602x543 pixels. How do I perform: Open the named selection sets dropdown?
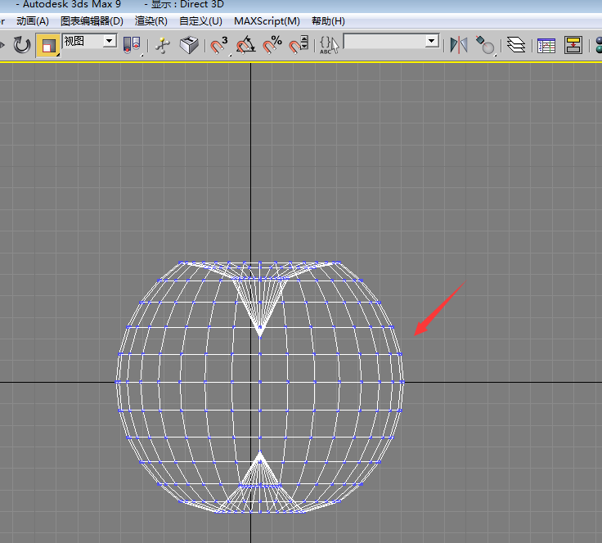431,41
